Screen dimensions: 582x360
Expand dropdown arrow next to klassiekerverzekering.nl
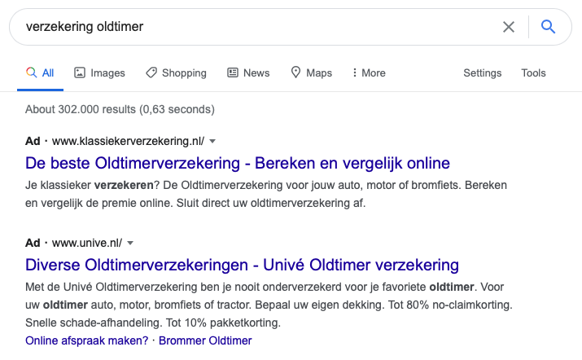(x=212, y=141)
